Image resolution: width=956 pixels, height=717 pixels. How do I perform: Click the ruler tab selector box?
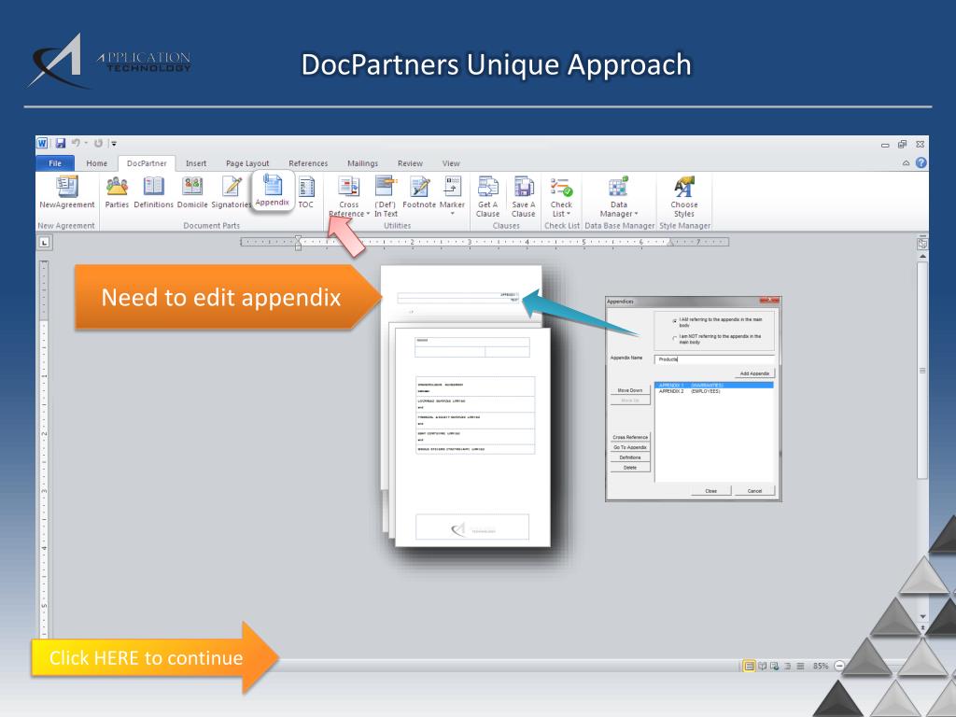tap(45, 243)
